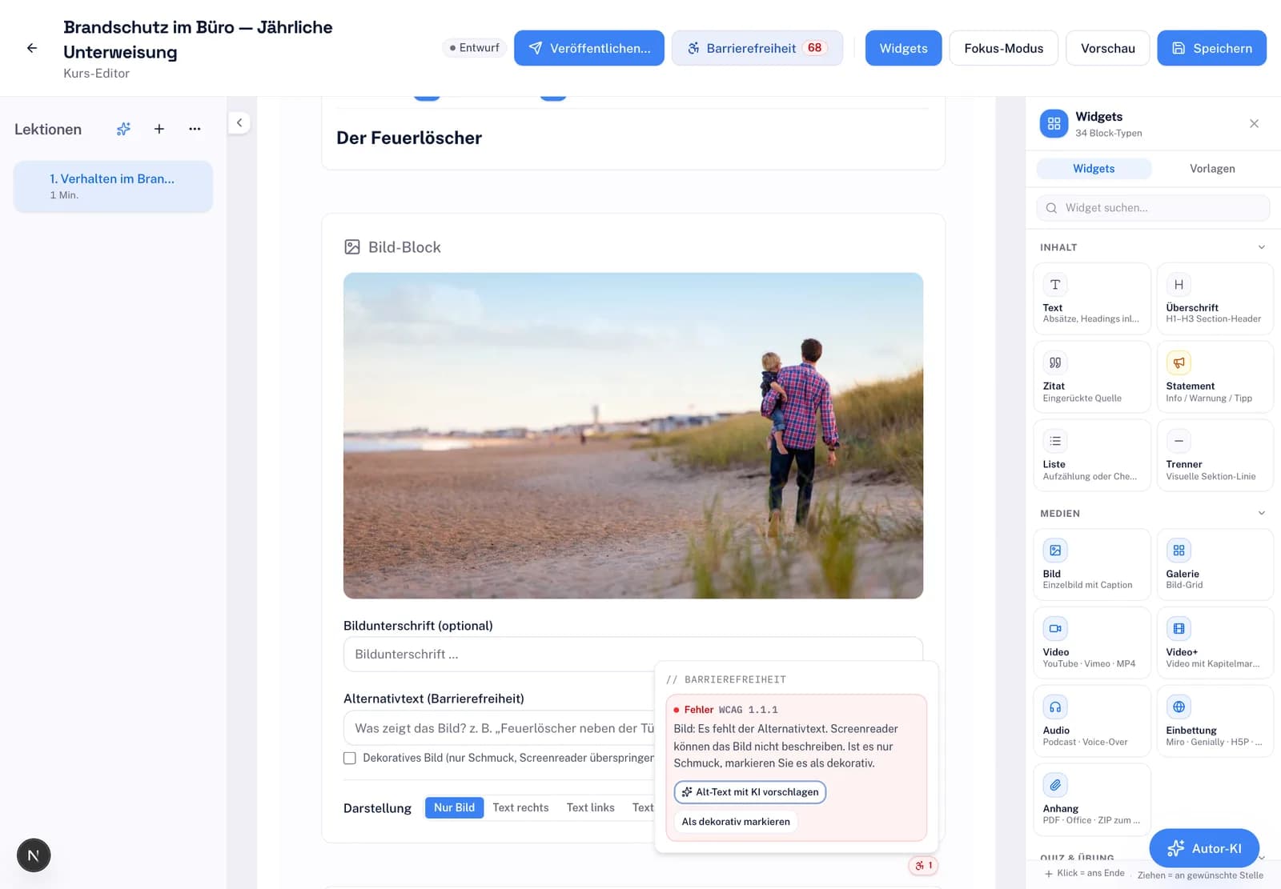The width and height of the screenshot is (1281, 889).
Task: Open lesson 1. Verhalten im Bran...
Action: [113, 186]
